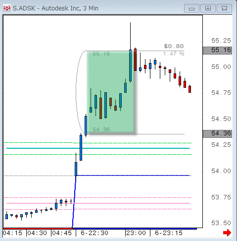
Task: Click the red scroll-forward arrow icon
Action: [x=227, y=233]
